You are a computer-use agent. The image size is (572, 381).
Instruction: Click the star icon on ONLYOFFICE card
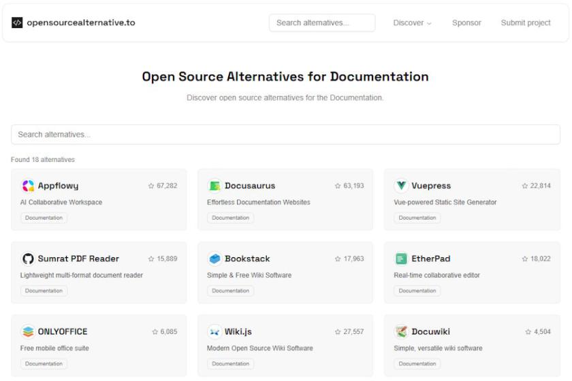155,332
